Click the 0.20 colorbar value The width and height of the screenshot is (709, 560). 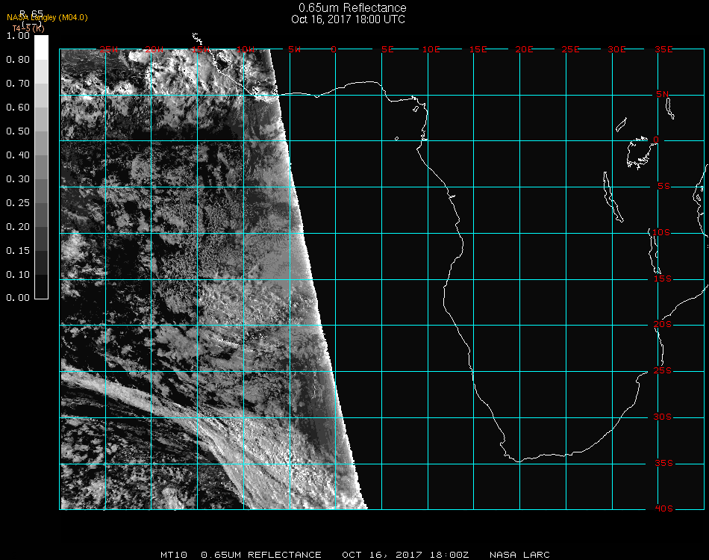point(18,227)
